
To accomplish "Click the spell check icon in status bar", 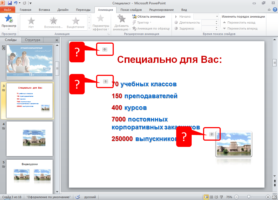I will pyautogui.click(x=78, y=197).
